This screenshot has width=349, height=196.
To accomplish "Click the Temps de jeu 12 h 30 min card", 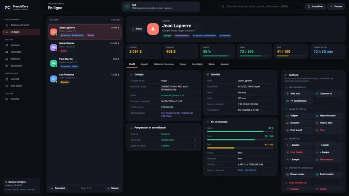I will [328, 51].
